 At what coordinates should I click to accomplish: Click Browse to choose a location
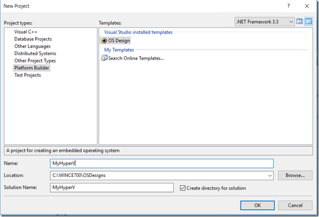[295, 175]
